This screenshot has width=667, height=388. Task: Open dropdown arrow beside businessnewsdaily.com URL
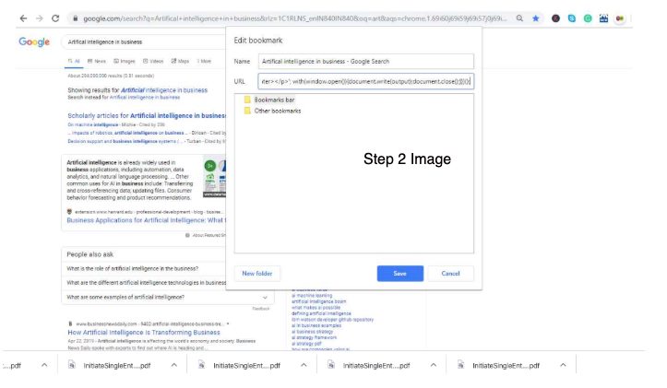(228, 323)
